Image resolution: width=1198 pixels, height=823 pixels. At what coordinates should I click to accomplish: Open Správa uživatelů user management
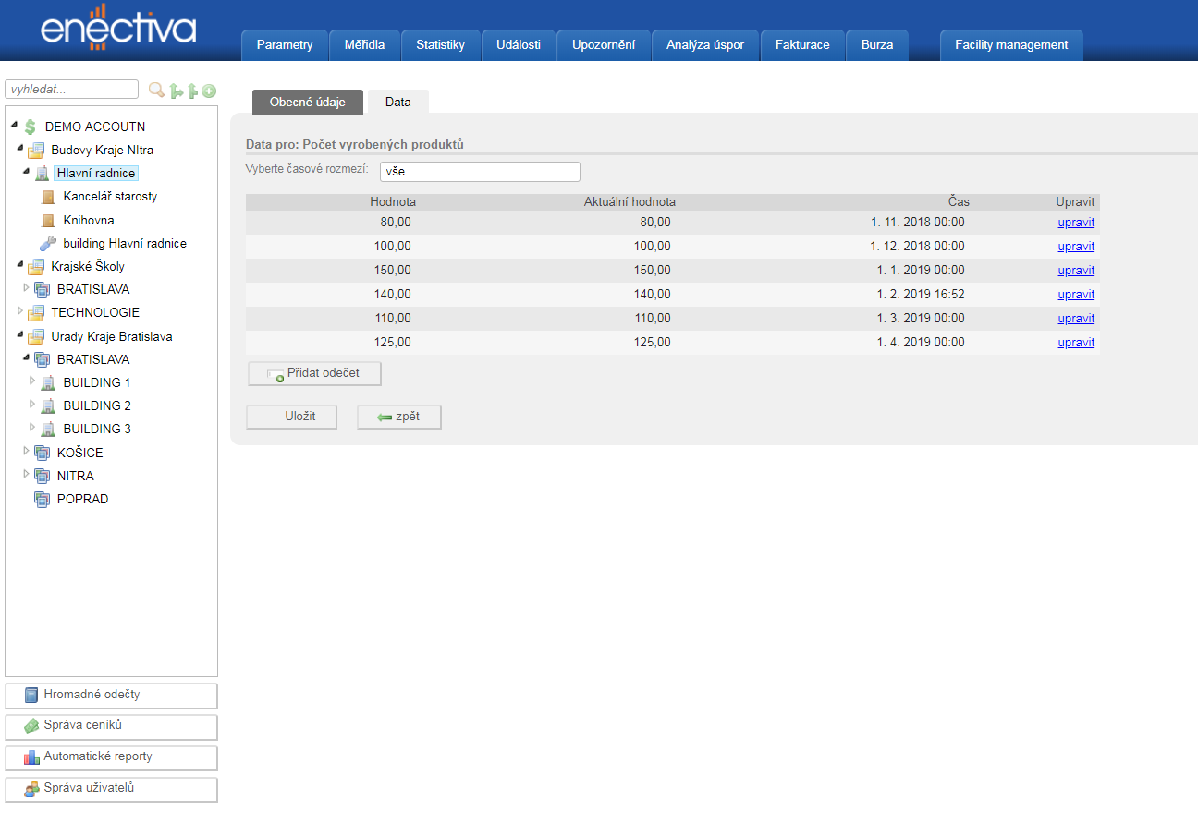click(111, 789)
